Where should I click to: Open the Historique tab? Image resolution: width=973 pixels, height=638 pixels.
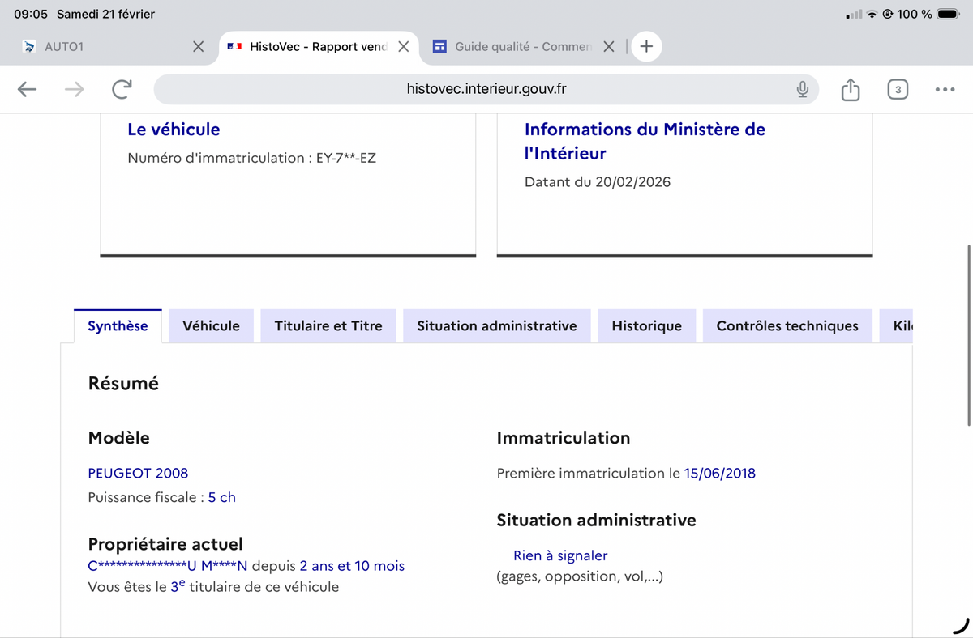coord(646,326)
